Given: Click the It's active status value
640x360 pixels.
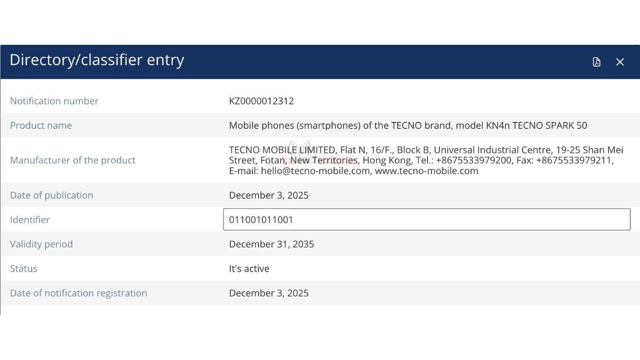Looking at the screenshot, I should tap(249, 268).
